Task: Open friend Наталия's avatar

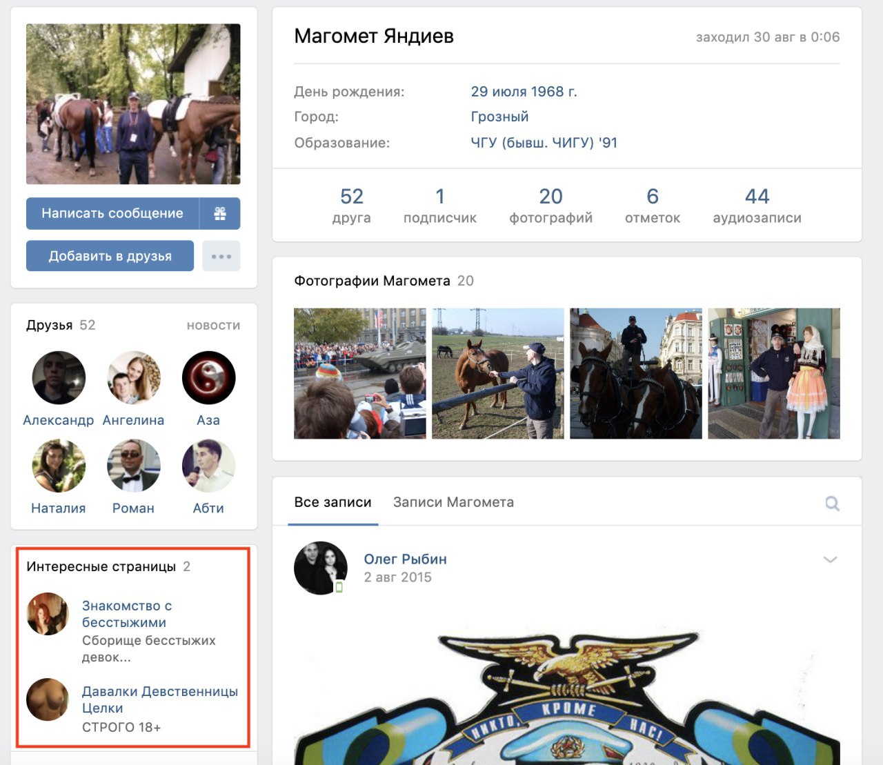Action: (59, 466)
